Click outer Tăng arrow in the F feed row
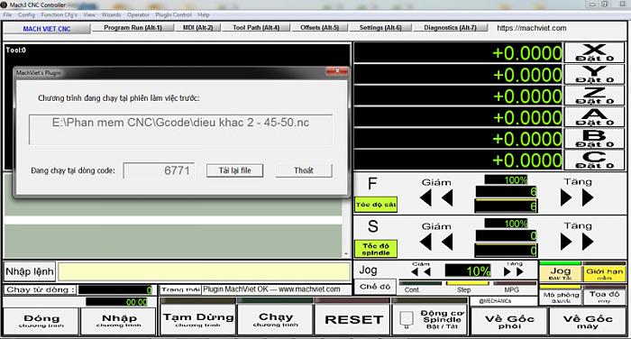The height and width of the screenshot is (339, 631). click(x=588, y=198)
